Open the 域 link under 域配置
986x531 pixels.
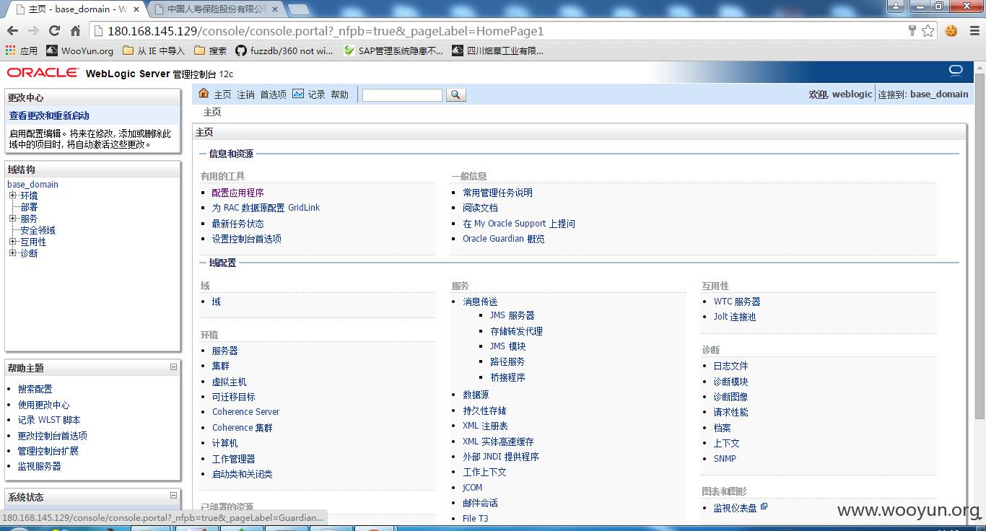coord(216,302)
